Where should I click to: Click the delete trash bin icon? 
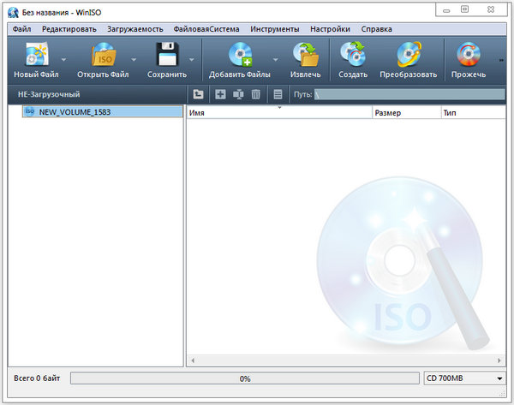(255, 94)
